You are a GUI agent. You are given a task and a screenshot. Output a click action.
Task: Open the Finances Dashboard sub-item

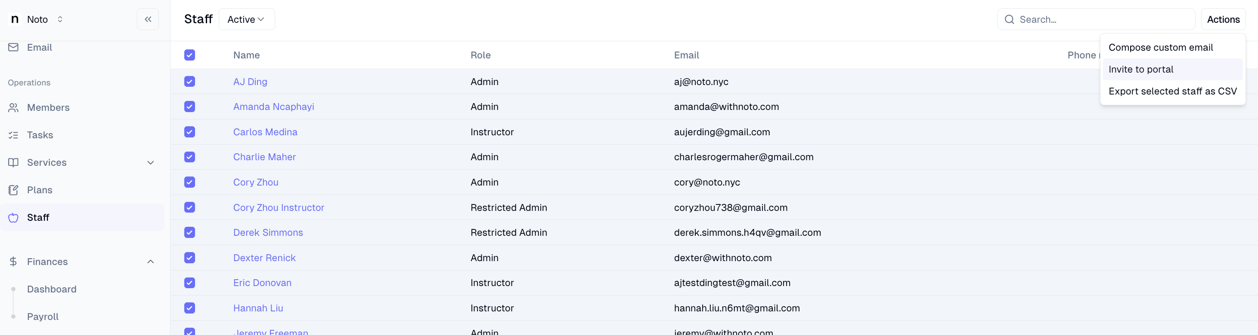pos(52,289)
